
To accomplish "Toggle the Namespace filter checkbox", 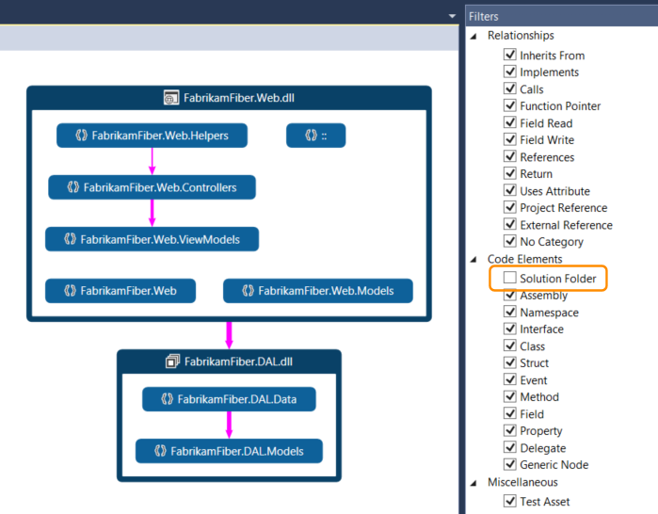I will coord(510,313).
